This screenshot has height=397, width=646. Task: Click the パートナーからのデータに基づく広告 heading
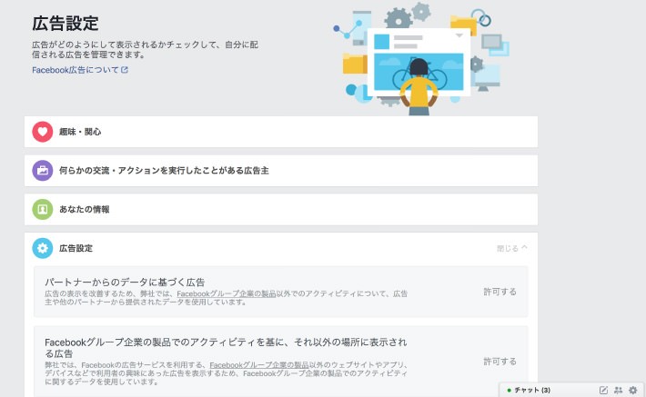125,283
